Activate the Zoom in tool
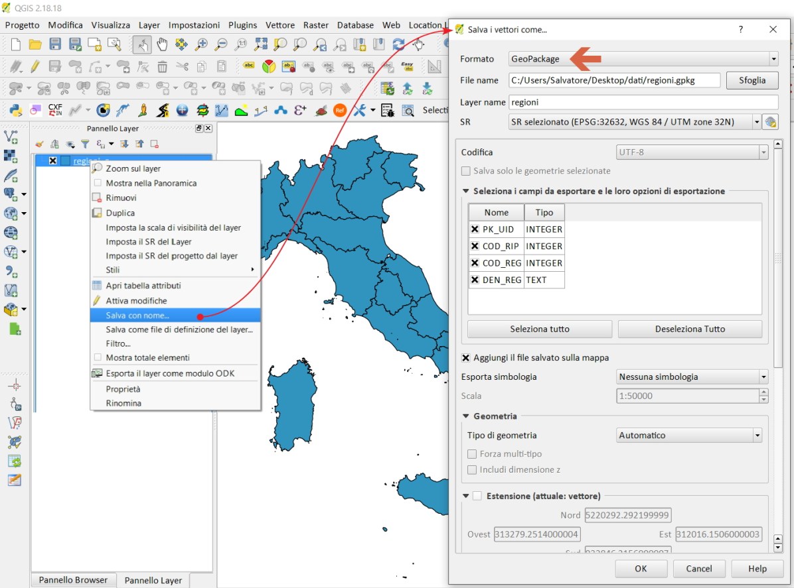 coord(202,44)
